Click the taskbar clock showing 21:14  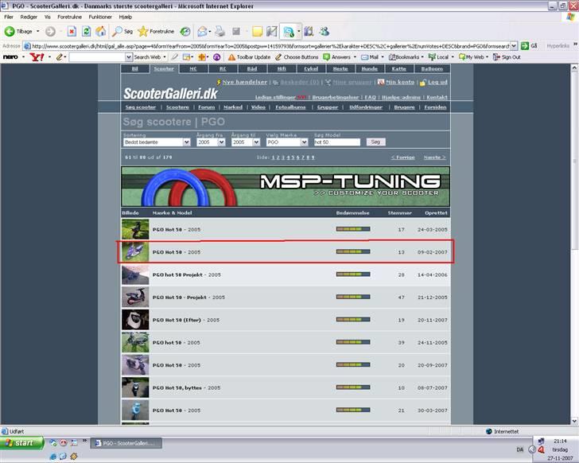click(560, 441)
